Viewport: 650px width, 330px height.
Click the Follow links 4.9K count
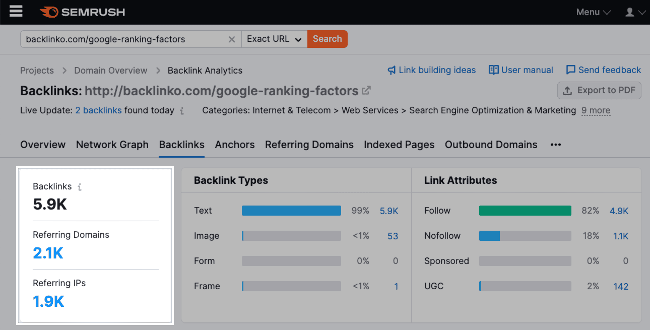click(619, 211)
